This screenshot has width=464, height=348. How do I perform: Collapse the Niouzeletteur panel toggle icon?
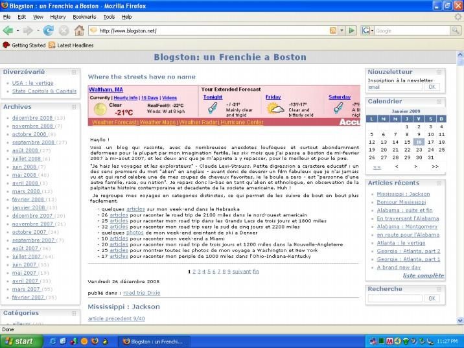pyautogui.click(x=439, y=72)
